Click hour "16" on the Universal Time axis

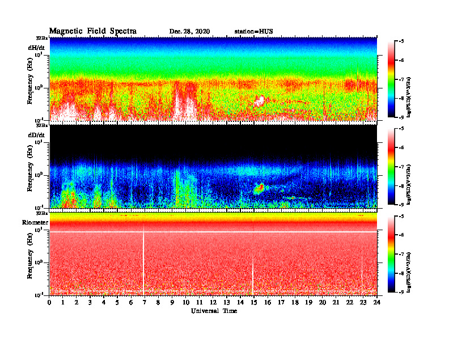tap(268, 302)
